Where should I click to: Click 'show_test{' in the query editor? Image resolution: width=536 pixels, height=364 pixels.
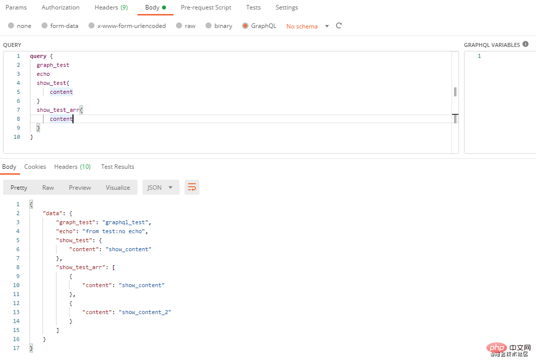tap(53, 83)
